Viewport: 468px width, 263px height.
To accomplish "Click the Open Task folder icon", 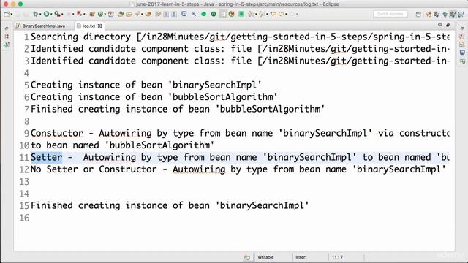I will point(129,14).
